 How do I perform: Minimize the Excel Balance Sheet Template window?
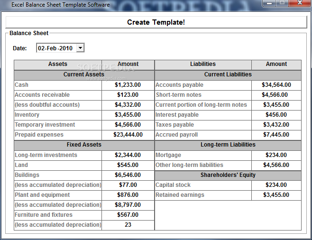[269, 3]
